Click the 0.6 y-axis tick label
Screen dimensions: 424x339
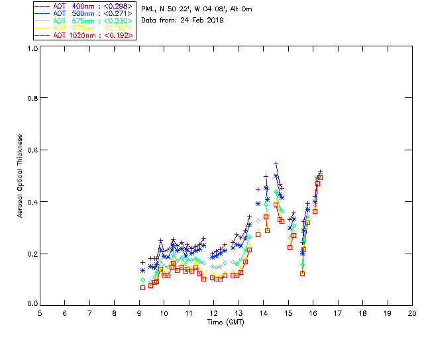coord(32,150)
